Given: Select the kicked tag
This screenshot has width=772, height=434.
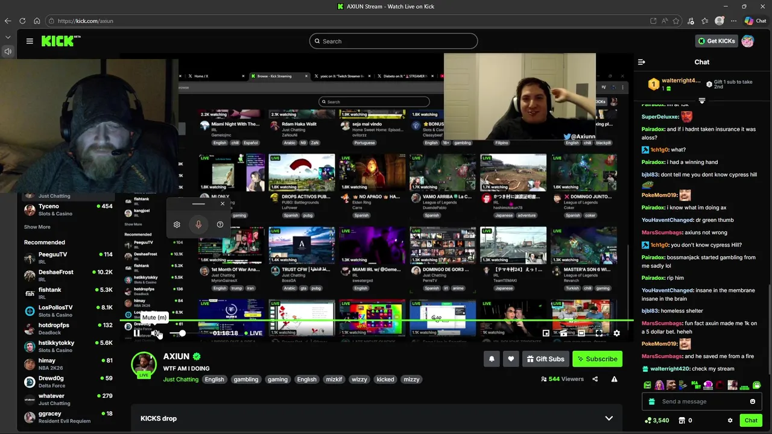Looking at the screenshot, I should tap(385, 379).
